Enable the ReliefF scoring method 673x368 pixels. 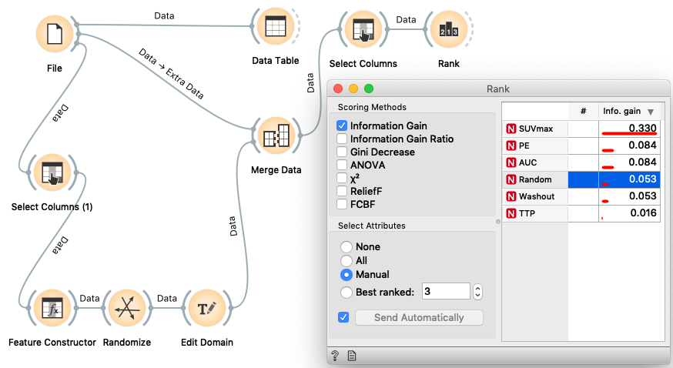pyautogui.click(x=343, y=191)
